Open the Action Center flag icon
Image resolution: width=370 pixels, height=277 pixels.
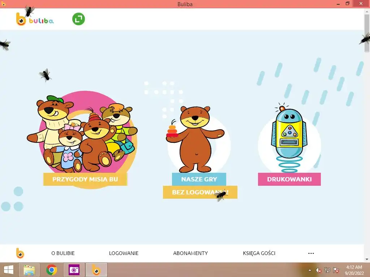coord(336,270)
